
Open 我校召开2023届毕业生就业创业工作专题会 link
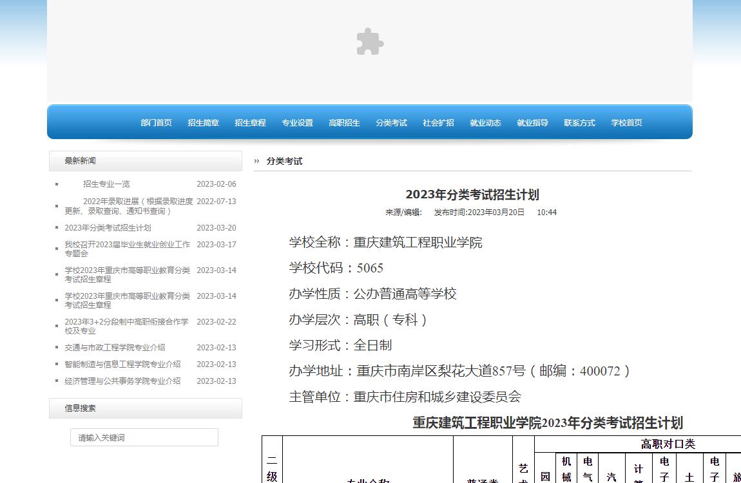[127, 249]
